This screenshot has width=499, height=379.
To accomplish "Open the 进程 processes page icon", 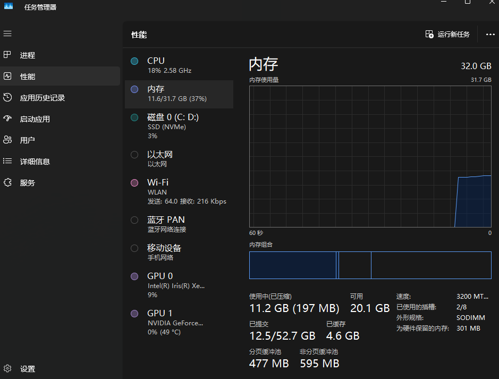I will click(7, 55).
